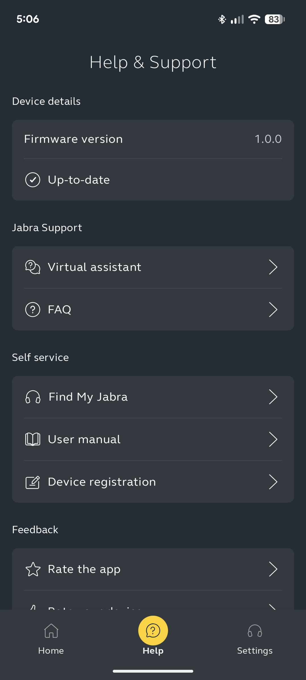This screenshot has width=306, height=680.
Task: Open Virtual assistant via its chevron arrow
Action: coord(273,267)
